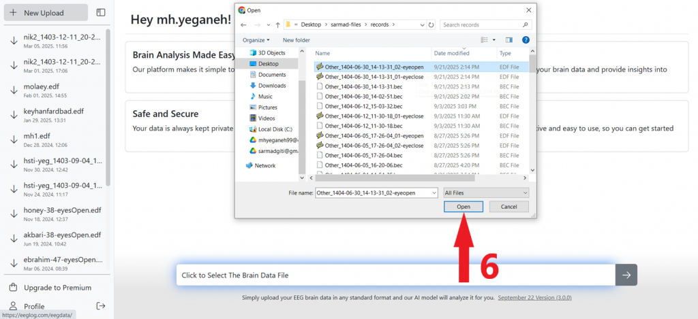The width and height of the screenshot is (698, 319).
Task: Collapse the sidebar using the panel icon
Action: 101,12
